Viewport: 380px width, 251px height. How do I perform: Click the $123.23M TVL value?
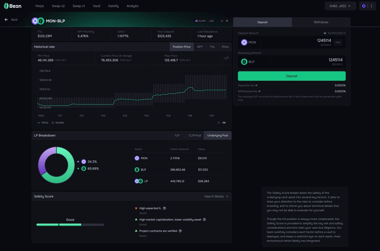tap(45, 36)
